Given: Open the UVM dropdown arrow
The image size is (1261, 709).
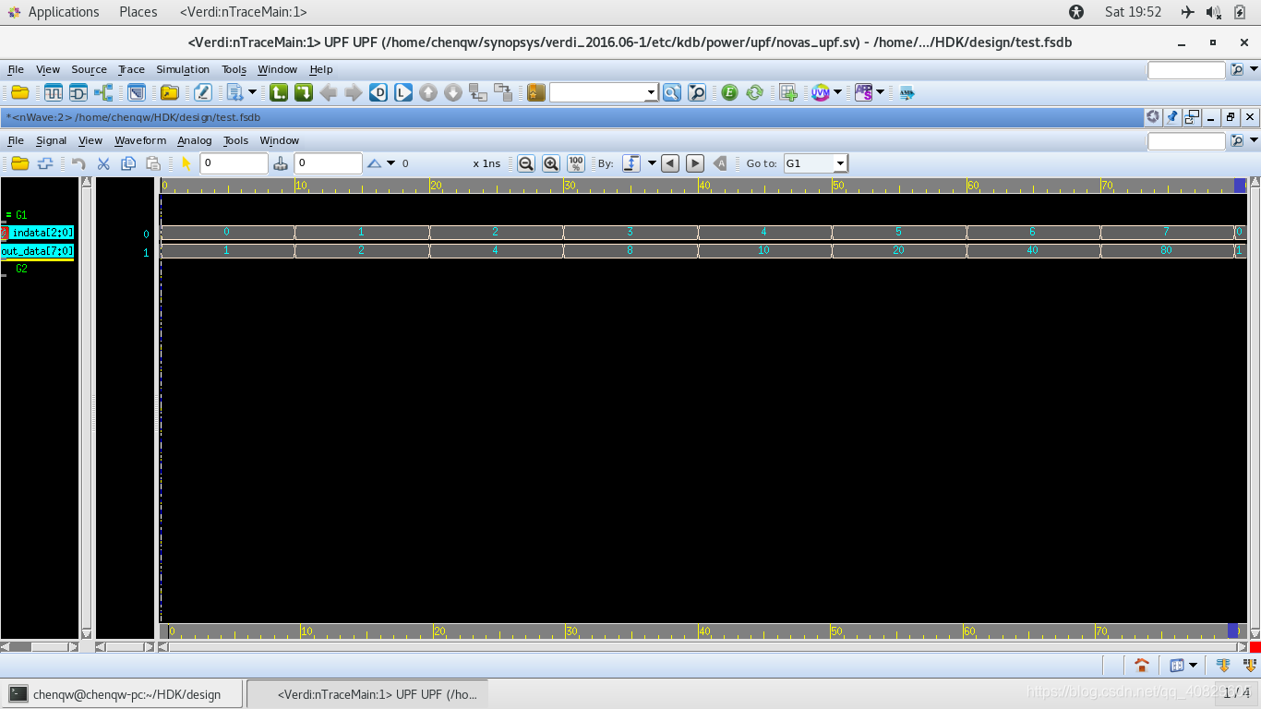Looking at the screenshot, I should click(837, 92).
